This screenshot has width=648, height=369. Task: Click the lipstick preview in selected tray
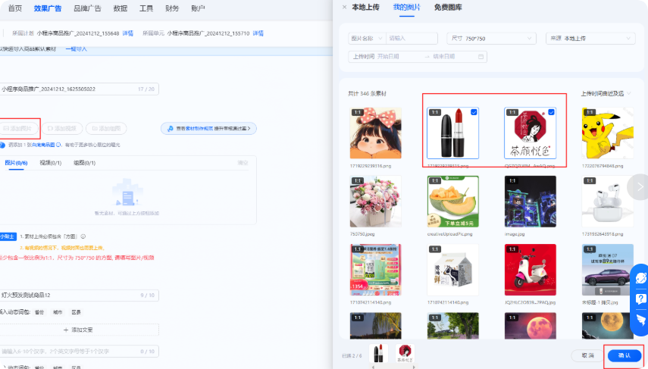(378, 354)
